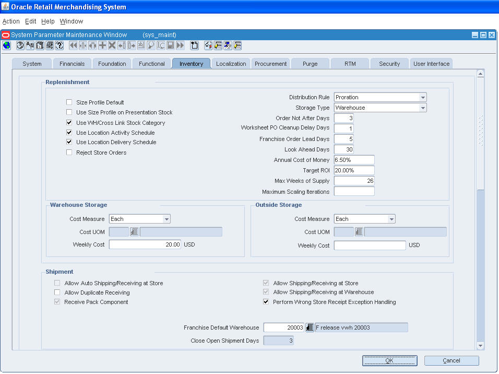Click the last icon in the toolbar

point(237,45)
